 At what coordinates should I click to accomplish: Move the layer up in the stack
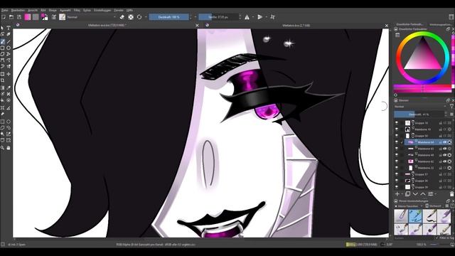423,193
